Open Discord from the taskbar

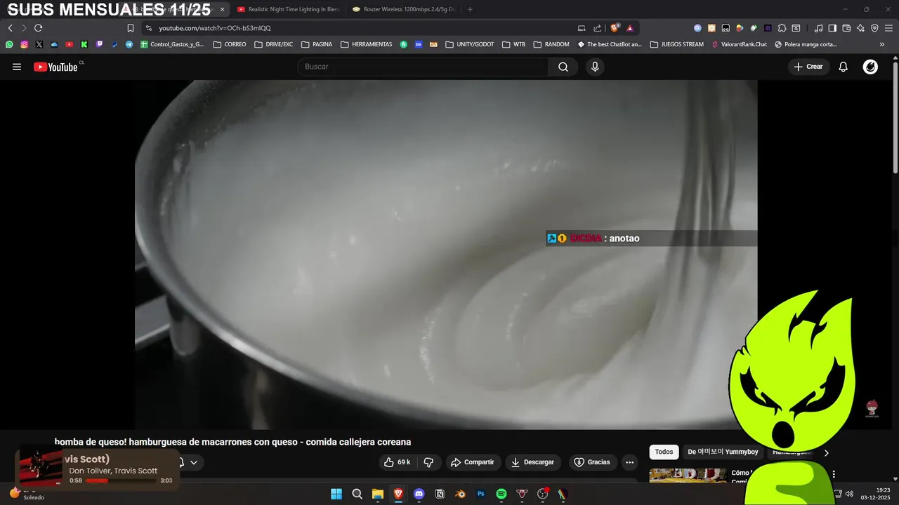pos(419,494)
